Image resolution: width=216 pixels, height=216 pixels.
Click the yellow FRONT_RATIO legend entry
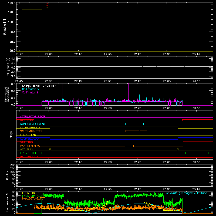point(31,193)
